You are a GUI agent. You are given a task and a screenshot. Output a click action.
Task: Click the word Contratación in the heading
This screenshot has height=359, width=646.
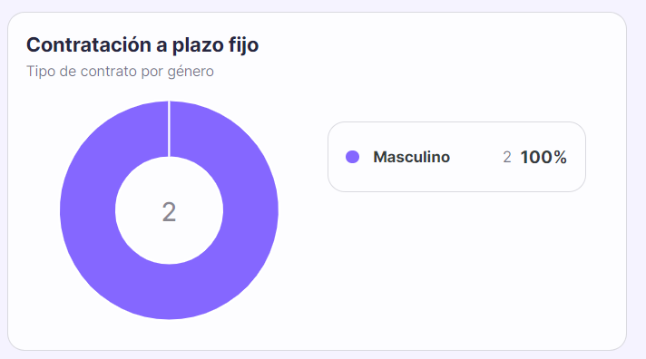click(x=89, y=44)
